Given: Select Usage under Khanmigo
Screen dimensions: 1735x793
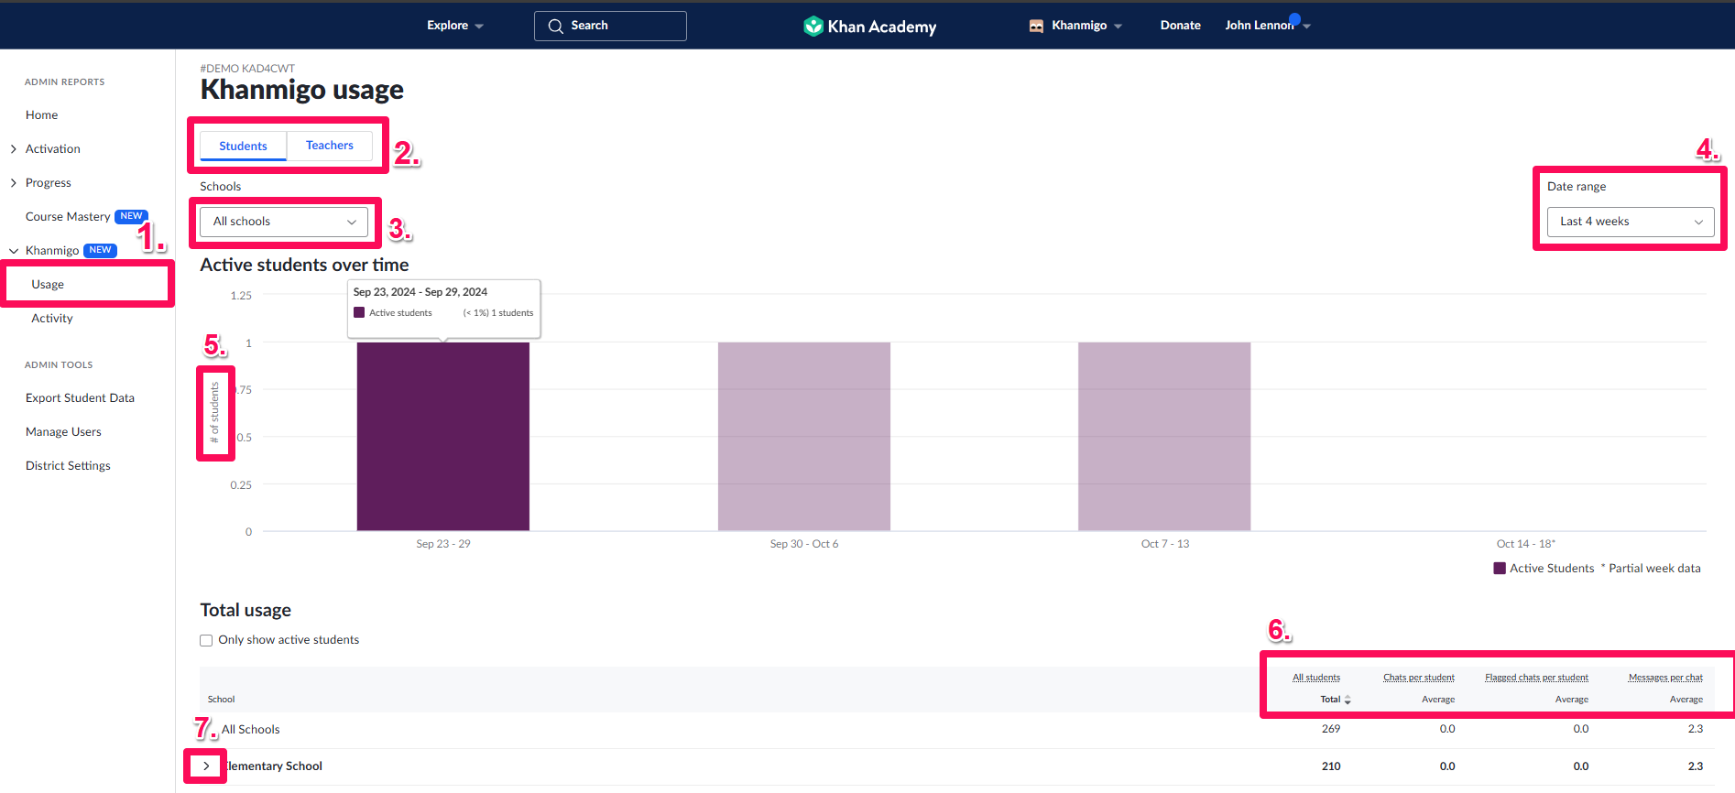Looking at the screenshot, I should (48, 285).
